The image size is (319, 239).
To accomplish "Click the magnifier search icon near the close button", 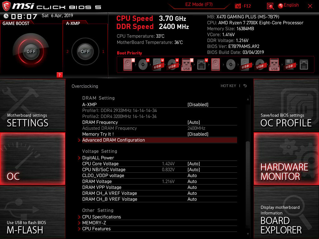I will 270,6.
